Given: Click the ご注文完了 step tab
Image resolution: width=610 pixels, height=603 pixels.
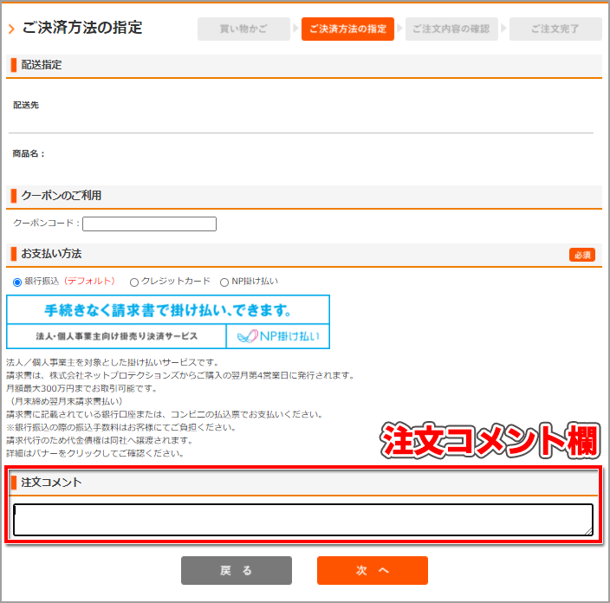Looking at the screenshot, I should point(555,29).
